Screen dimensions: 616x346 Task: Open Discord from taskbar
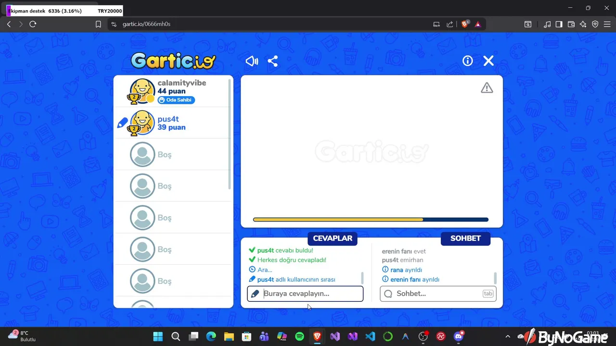459,336
